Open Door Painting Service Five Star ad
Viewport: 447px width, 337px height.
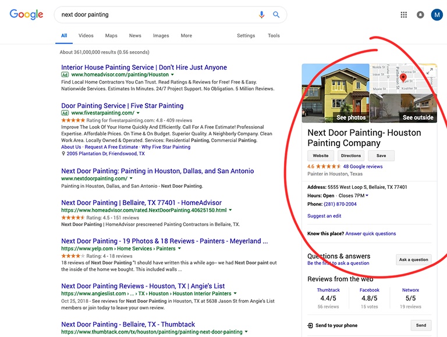tap(122, 106)
